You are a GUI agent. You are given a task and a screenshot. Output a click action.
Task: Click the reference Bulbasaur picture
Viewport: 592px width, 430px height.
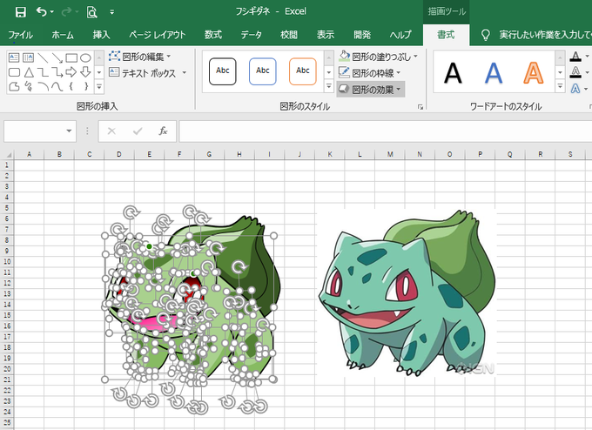pos(407,293)
